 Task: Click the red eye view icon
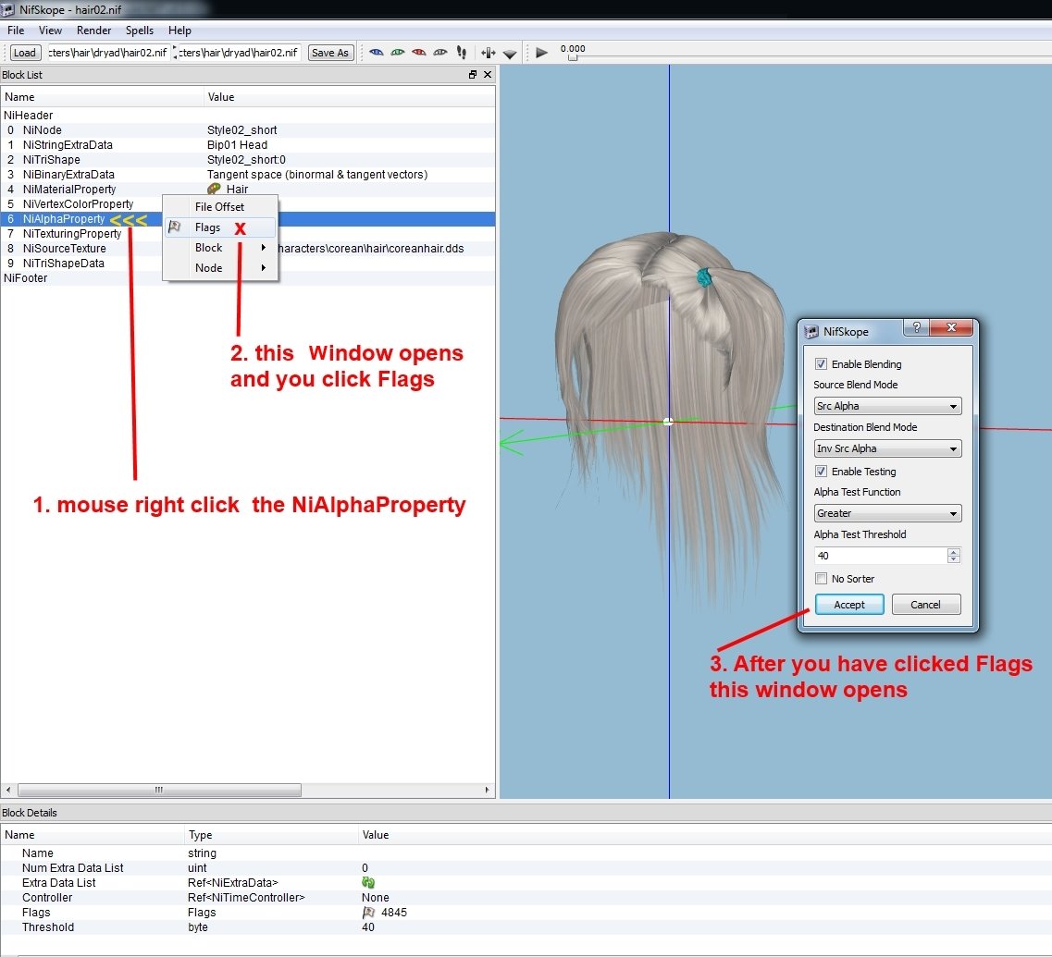click(419, 53)
